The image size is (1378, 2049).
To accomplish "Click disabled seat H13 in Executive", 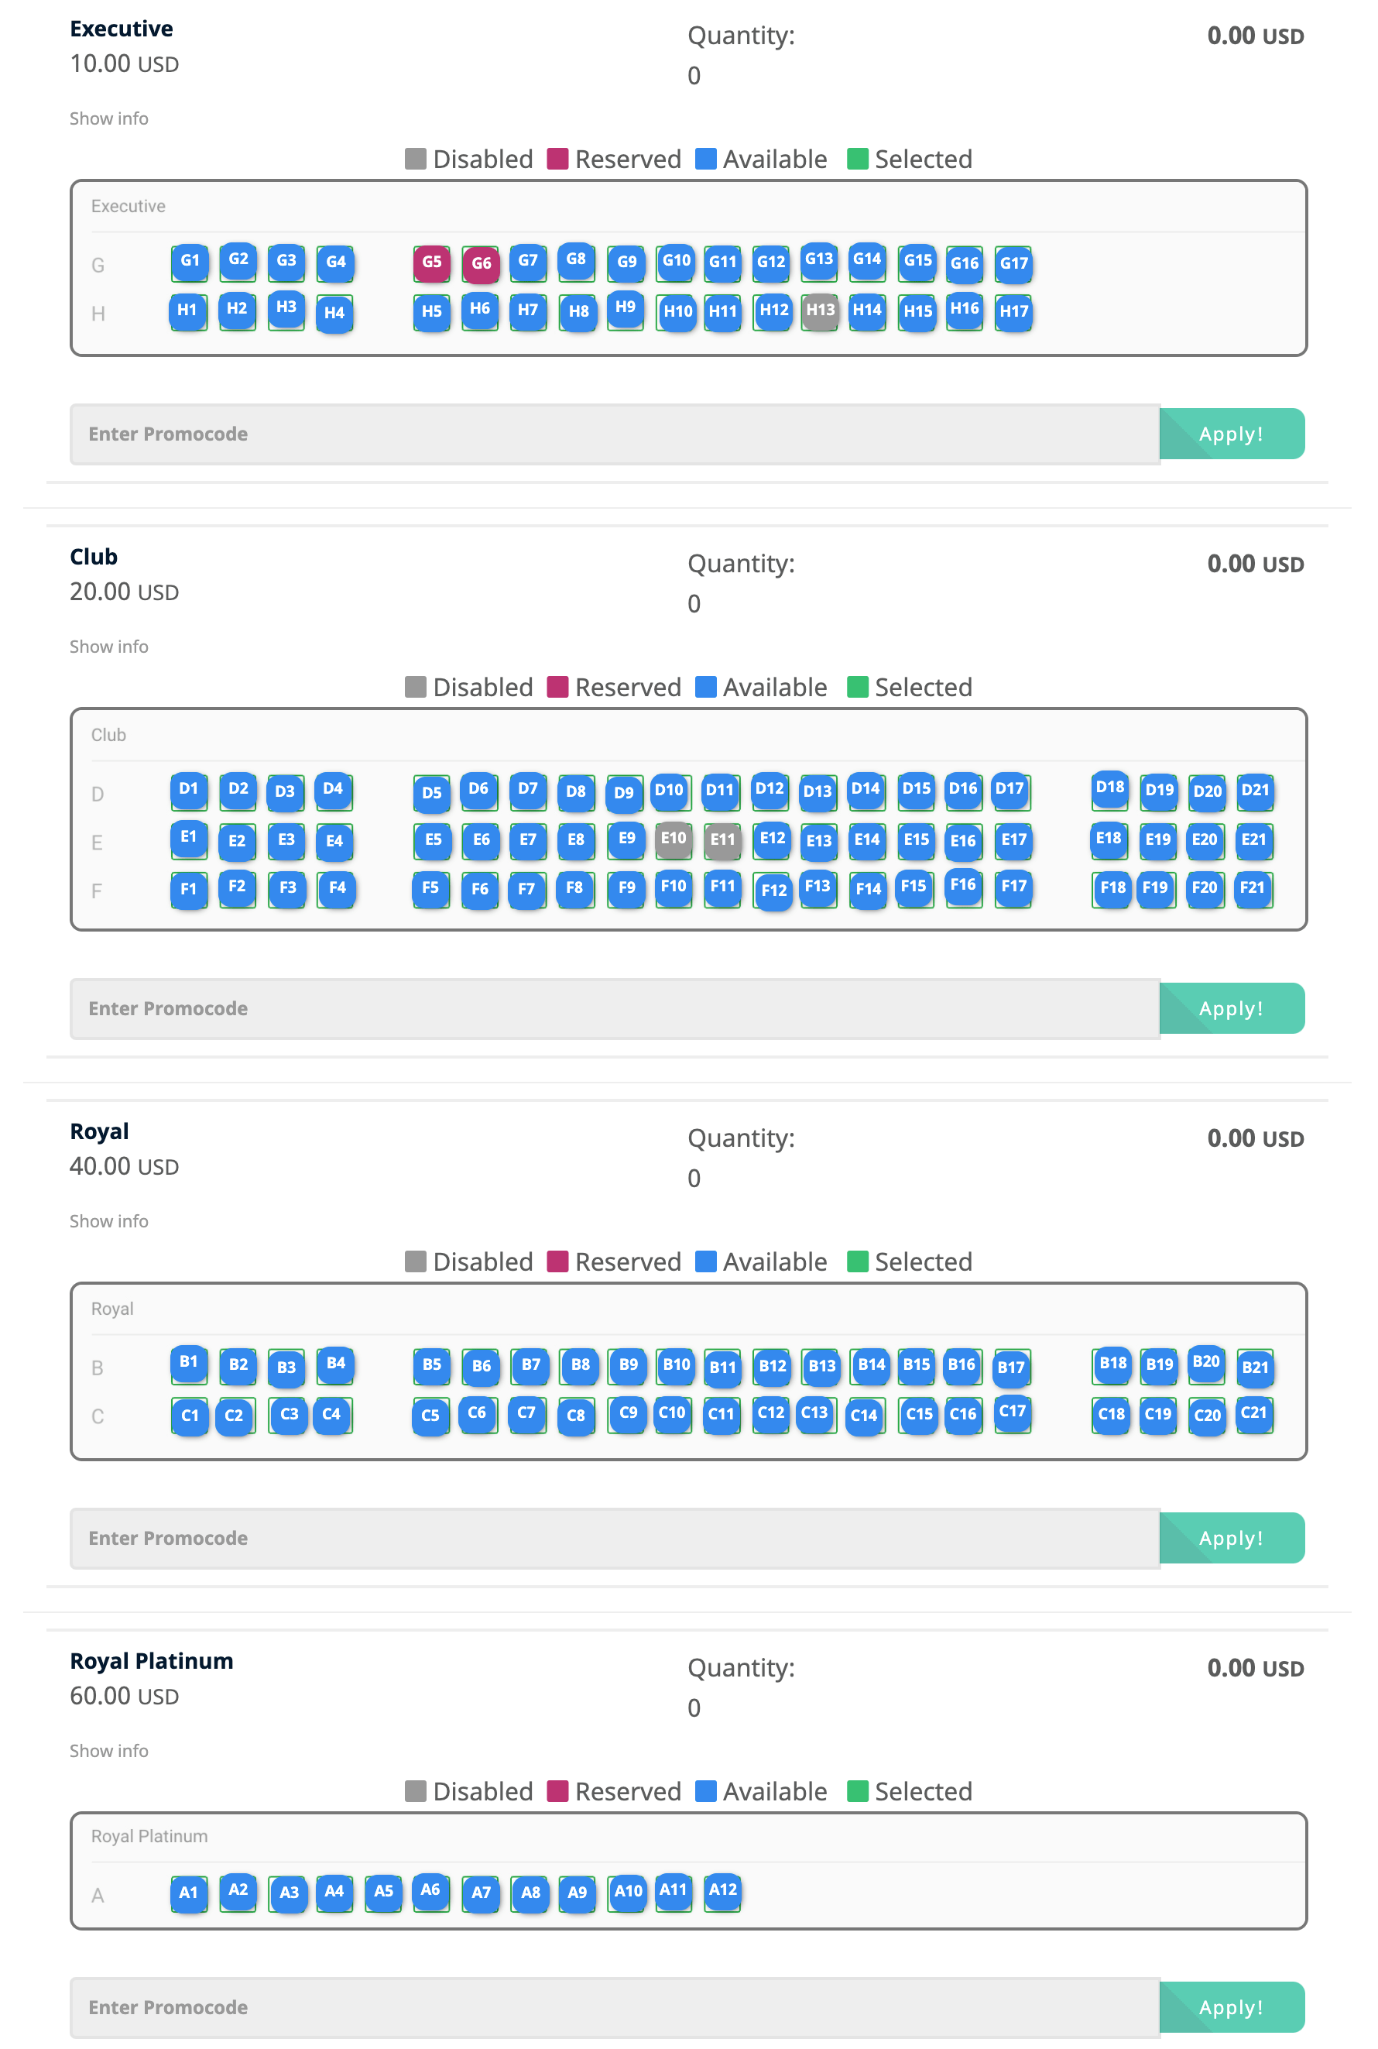I will (x=820, y=311).
